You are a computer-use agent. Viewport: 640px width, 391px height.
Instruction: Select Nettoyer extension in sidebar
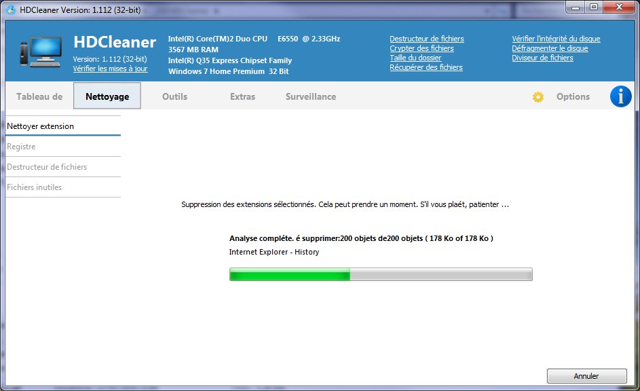click(x=63, y=126)
